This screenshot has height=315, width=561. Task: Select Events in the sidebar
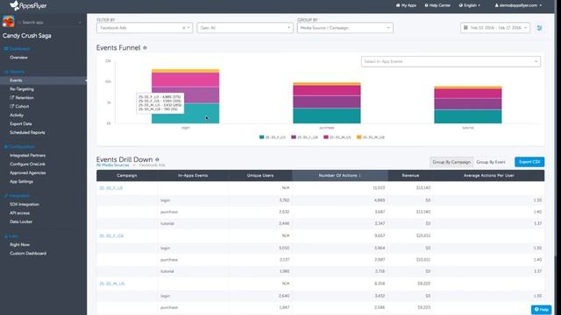16,80
